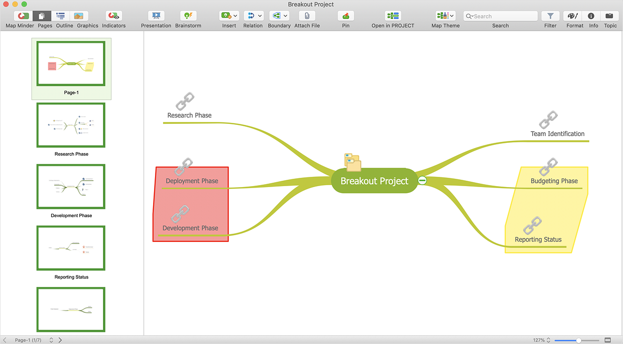The width and height of the screenshot is (623, 344).
Task: Toggle the Pages sidebar view
Action: (42, 16)
